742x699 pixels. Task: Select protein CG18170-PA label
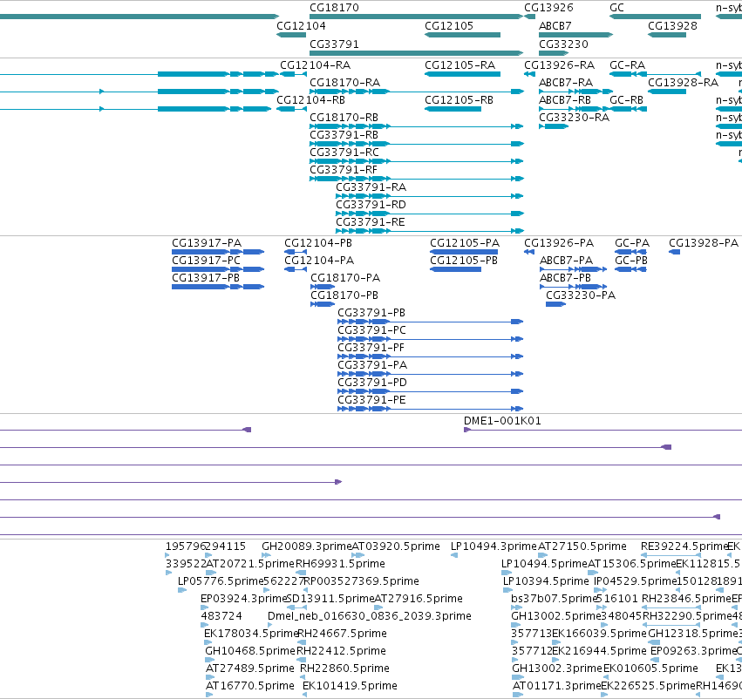pyautogui.click(x=345, y=278)
